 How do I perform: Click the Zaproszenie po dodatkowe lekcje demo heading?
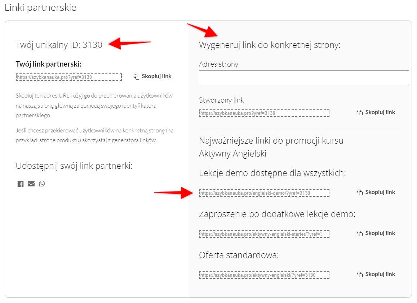click(277, 214)
